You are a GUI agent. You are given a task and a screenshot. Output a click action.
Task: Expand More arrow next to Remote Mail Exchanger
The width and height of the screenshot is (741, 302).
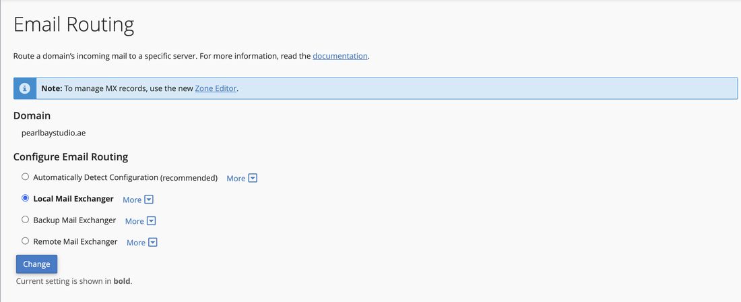click(153, 243)
